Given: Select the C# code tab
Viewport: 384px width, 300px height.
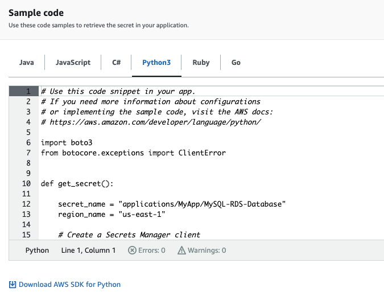Looking at the screenshot, I should (116, 63).
